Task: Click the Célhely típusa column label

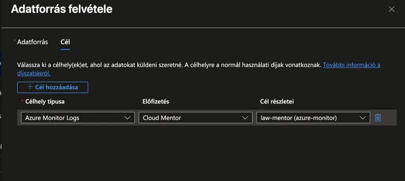Action: tap(45, 102)
